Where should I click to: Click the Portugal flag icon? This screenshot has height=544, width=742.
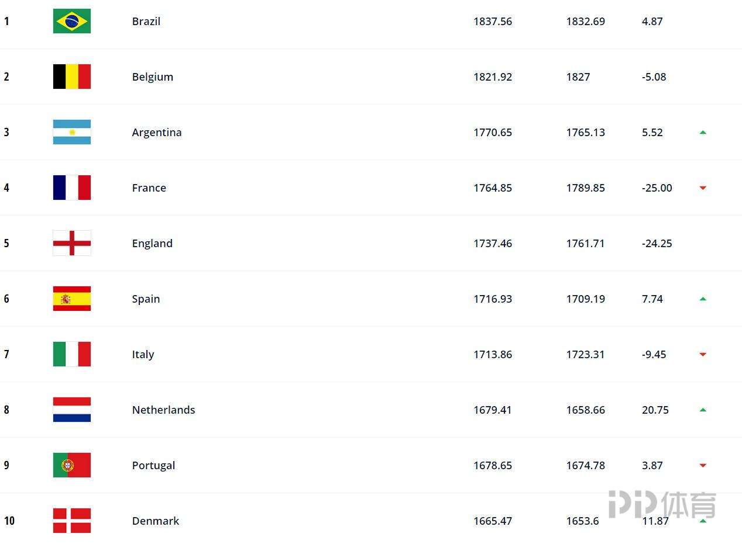(72, 465)
